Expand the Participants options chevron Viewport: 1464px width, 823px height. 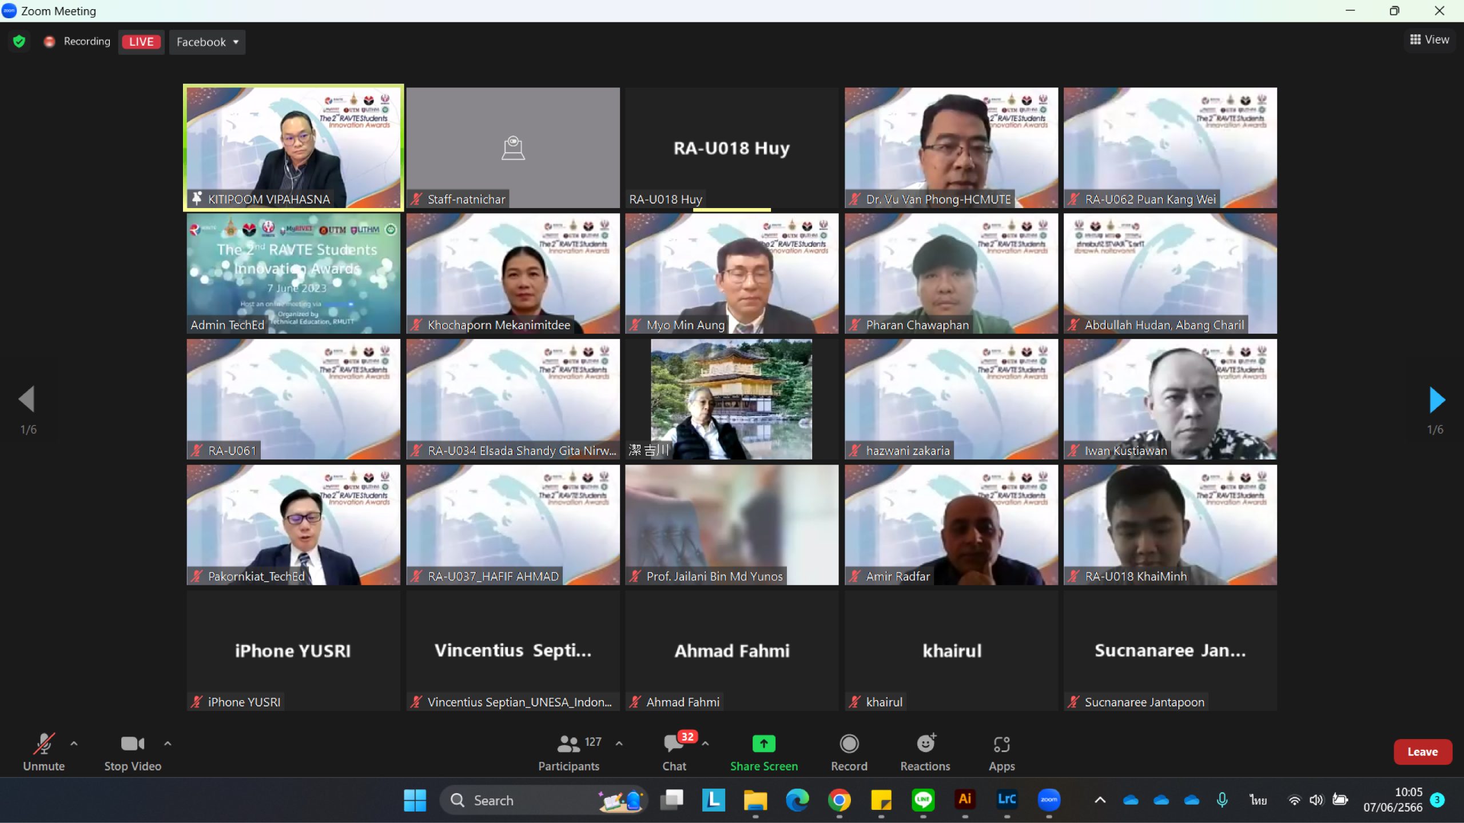click(619, 744)
